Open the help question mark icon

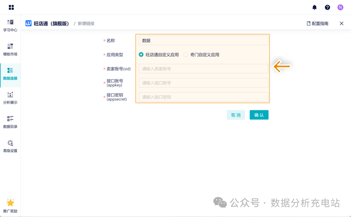pyautogui.click(x=327, y=7)
